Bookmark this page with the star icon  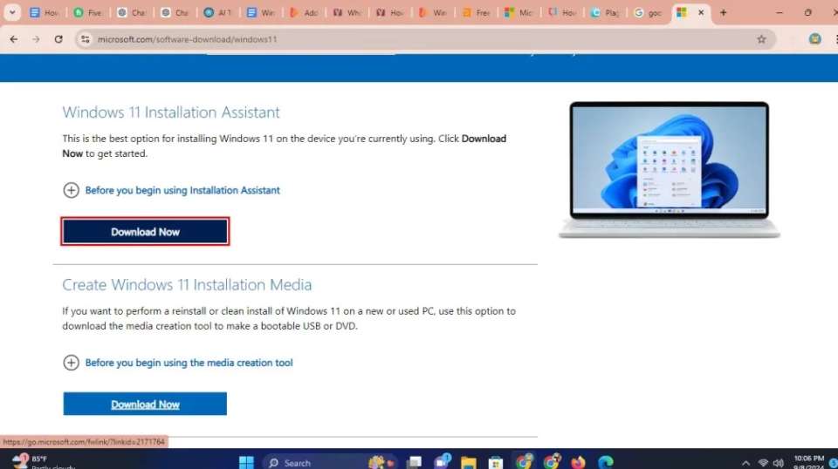tap(761, 39)
